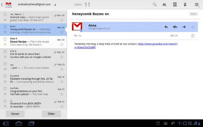This screenshot has width=203, height=127.
Task: Check the Erik N Latitude conversation checkbox
Action: tap(5, 51)
